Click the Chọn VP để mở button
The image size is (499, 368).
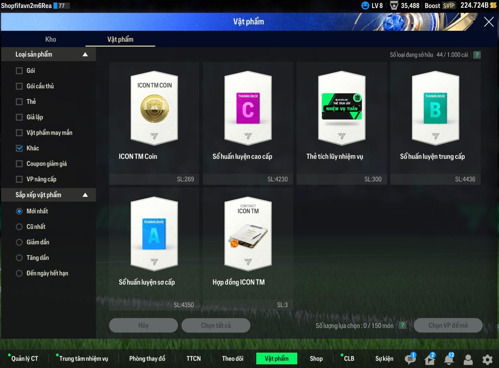tap(448, 325)
